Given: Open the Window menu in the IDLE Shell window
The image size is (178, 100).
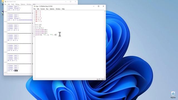Looking at the screenshot, I should point(29,4).
